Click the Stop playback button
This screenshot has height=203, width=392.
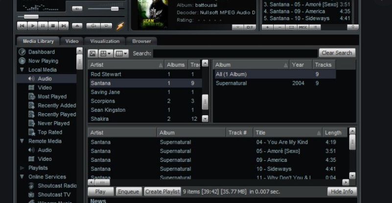click(x=53, y=25)
